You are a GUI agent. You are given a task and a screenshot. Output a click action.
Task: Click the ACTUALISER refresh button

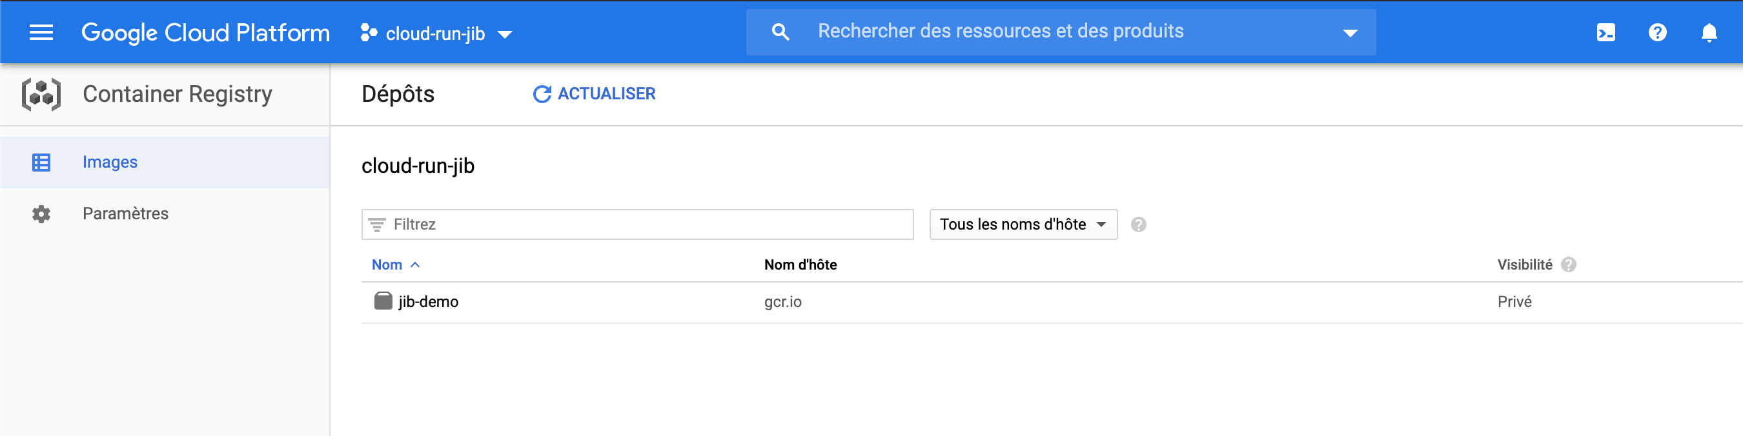[x=594, y=94]
